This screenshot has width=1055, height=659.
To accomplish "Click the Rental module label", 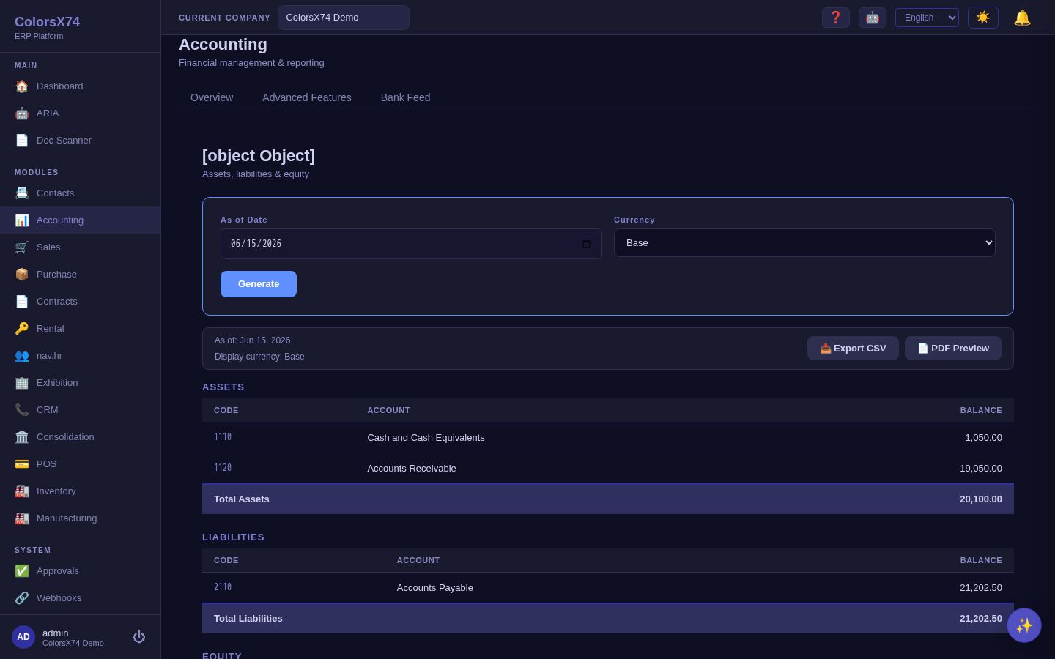I will click(51, 329).
